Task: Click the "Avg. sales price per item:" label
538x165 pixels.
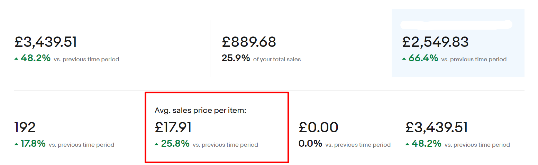Action: [200, 111]
